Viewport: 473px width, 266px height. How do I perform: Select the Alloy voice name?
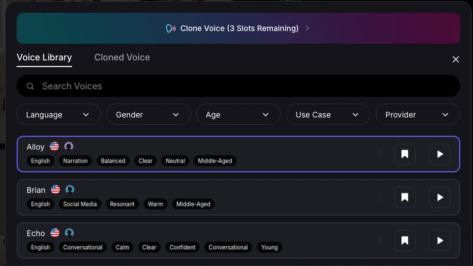point(35,147)
